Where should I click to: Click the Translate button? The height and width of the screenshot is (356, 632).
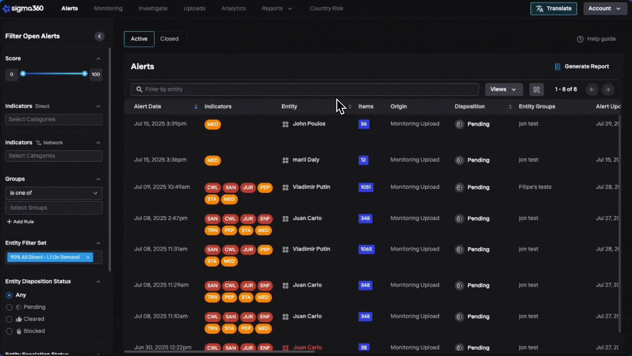pyautogui.click(x=553, y=8)
